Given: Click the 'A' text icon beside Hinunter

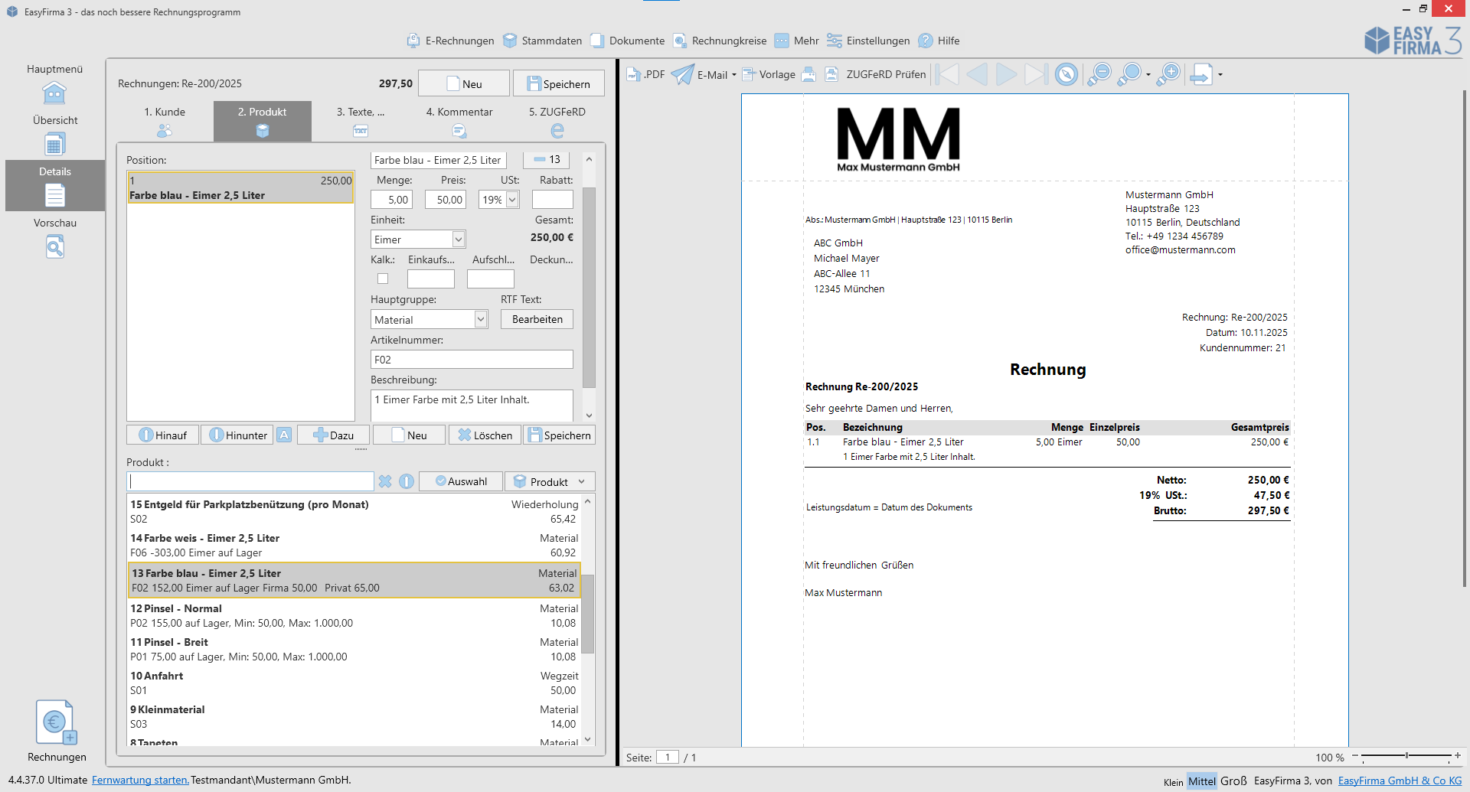Looking at the screenshot, I should (x=284, y=435).
